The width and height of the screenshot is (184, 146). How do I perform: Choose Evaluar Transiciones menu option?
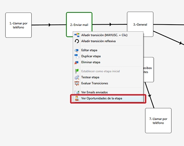click(108, 83)
